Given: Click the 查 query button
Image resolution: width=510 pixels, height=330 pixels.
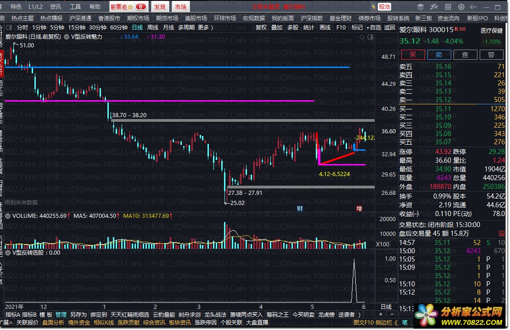Looking at the screenshot, I should [x=465, y=55].
